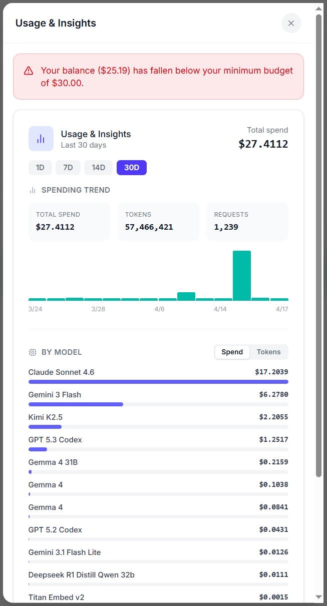327x606 pixels.
Task: Click the Kimi K2.5 model name
Action: click(46, 417)
